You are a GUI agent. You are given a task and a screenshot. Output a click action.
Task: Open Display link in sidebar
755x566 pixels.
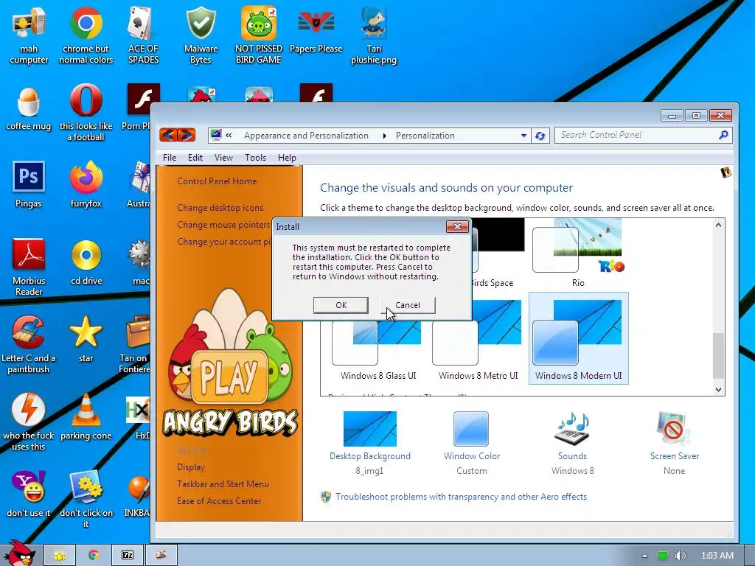tap(191, 467)
